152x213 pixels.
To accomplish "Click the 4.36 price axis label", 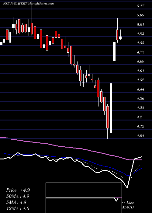I will 140,99.
